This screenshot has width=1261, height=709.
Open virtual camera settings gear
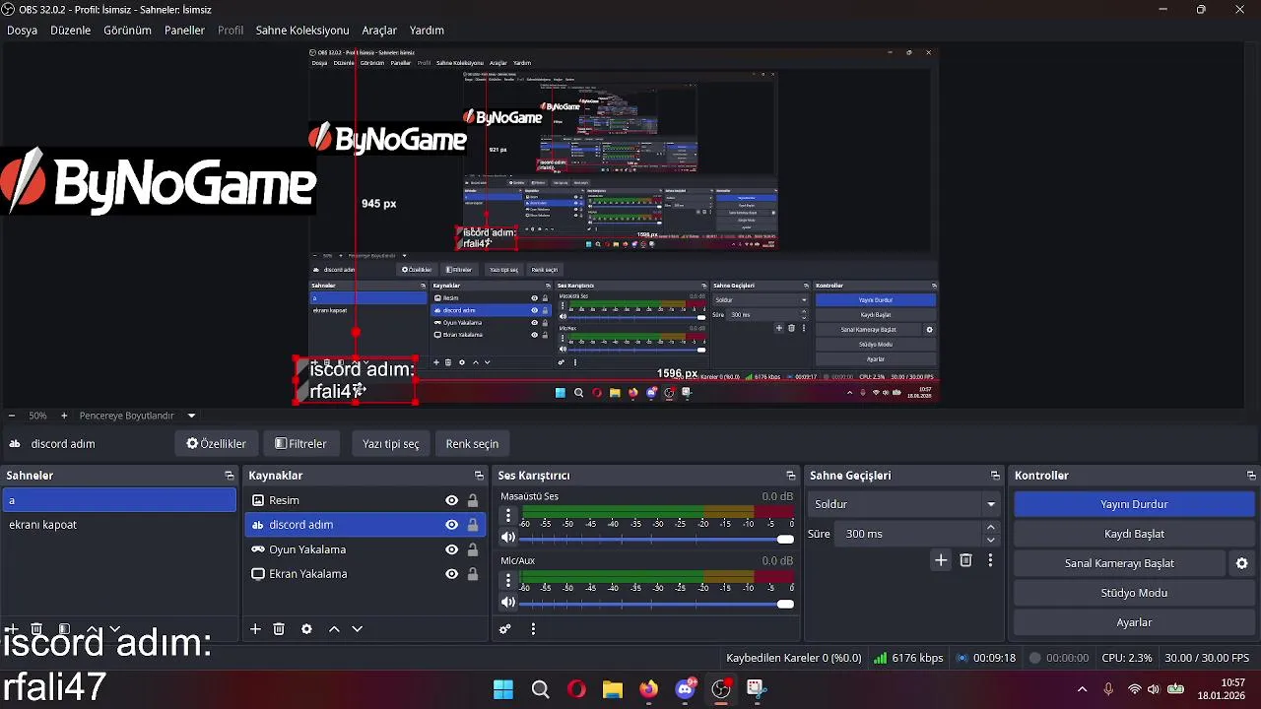[x=1241, y=563]
